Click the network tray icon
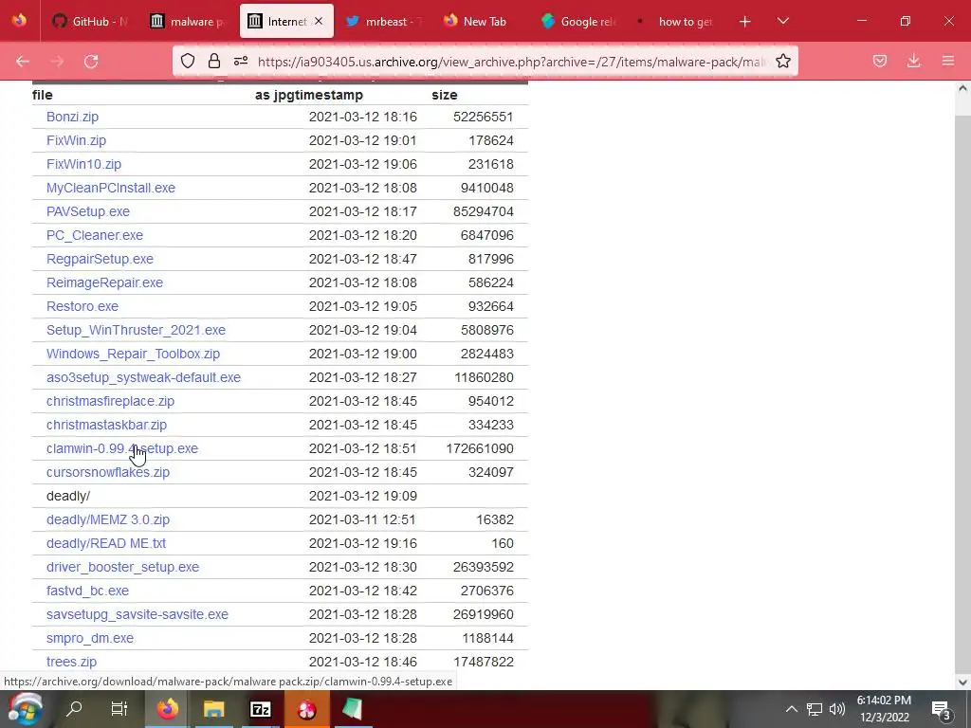 [x=815, y=709]
